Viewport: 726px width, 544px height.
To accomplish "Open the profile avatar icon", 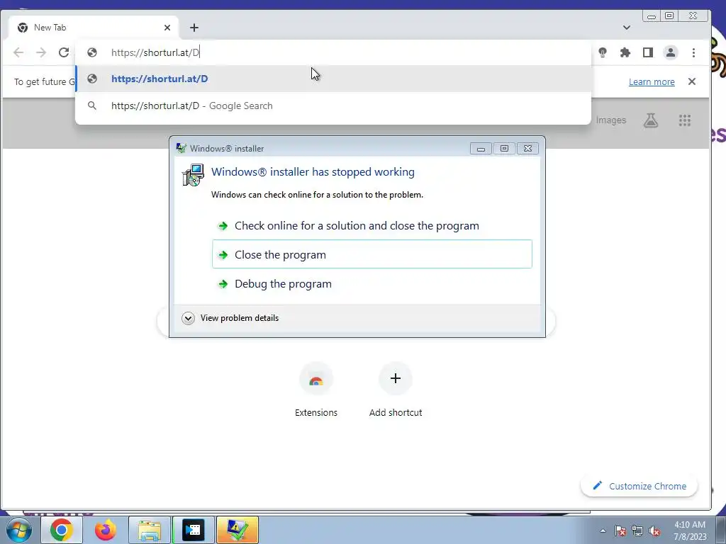I will pyautogui.click(x=671, y=52).
